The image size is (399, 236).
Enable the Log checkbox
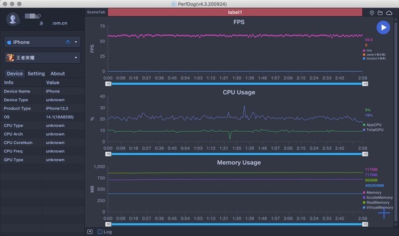[100, 232]
